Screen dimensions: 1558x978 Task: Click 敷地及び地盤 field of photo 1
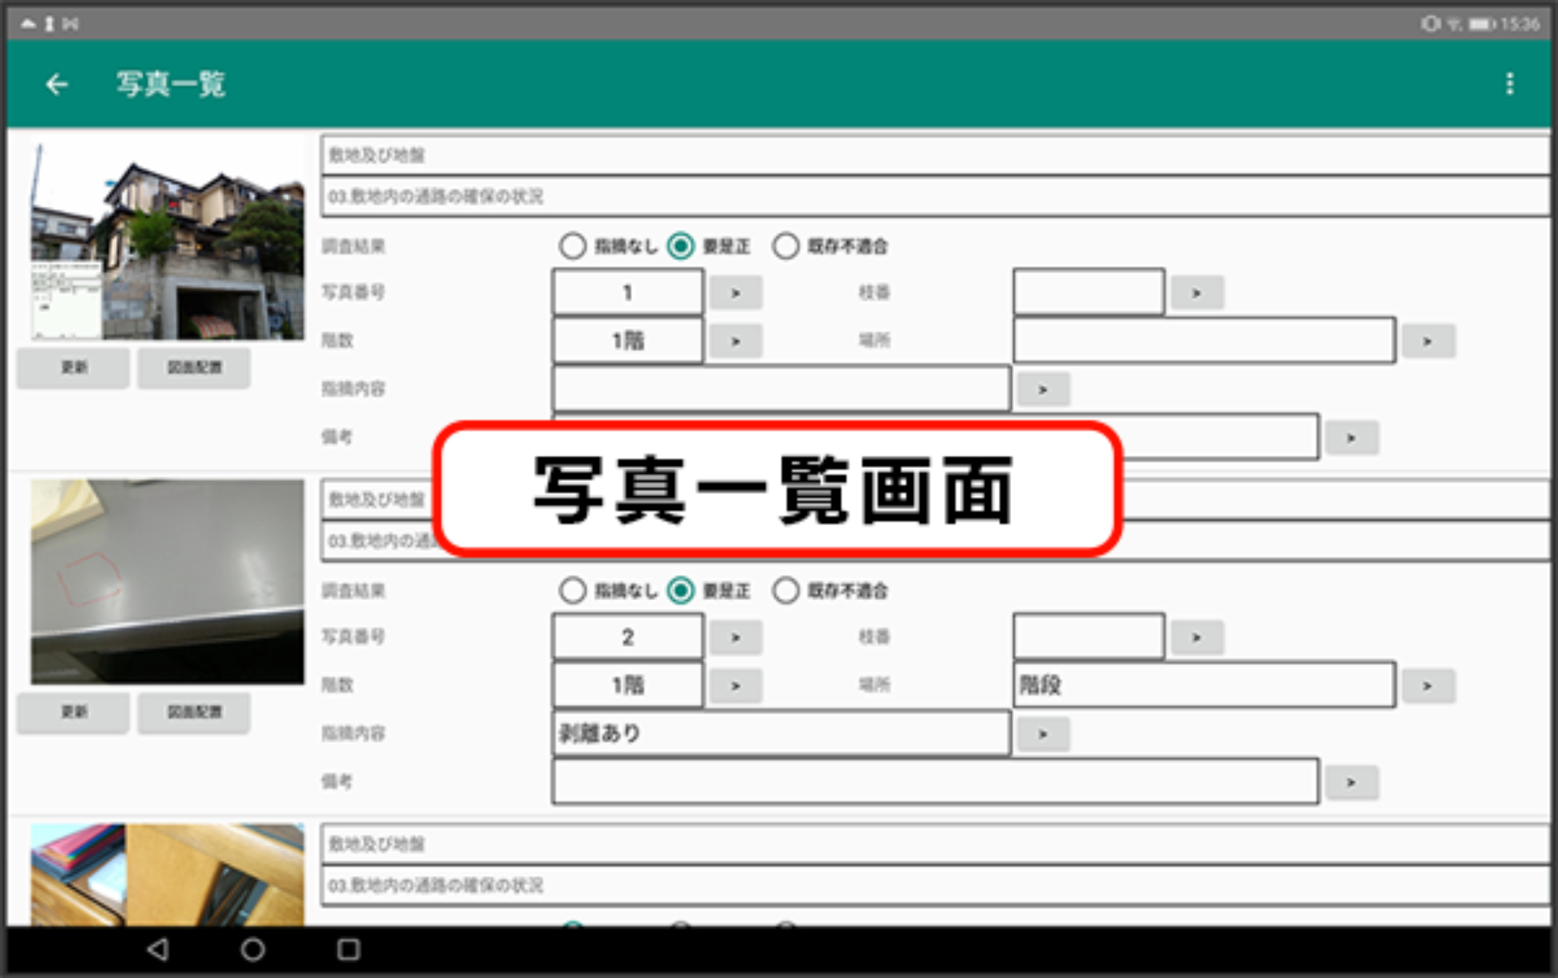coord(935,155)
